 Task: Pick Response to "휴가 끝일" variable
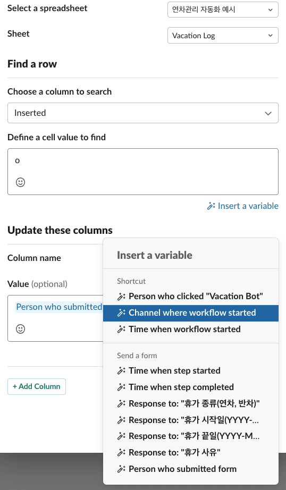[191, 436]
